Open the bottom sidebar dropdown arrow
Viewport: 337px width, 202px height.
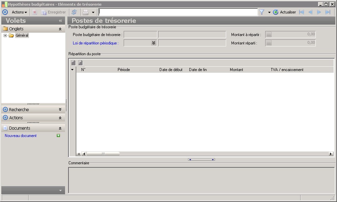pos(60,191)
